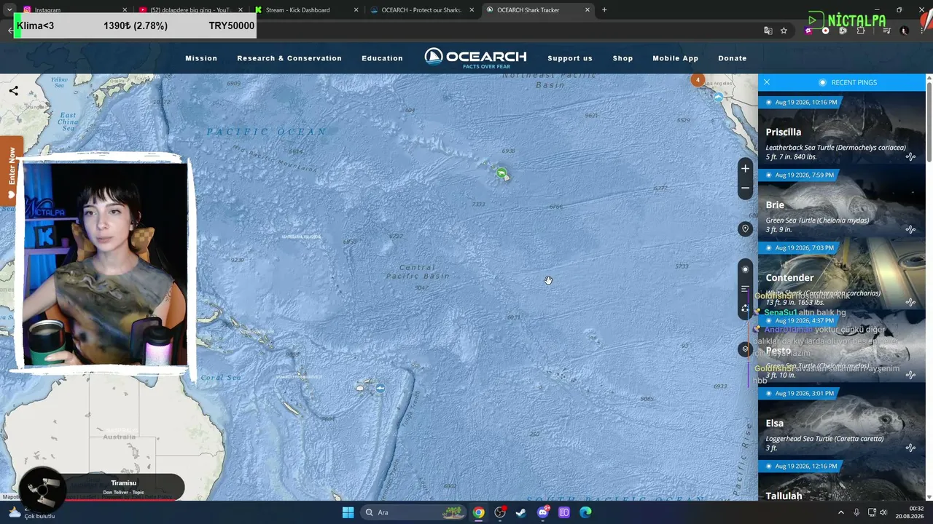This screenshot has height=524, width=933.
Task: Click the RECENT PINGS header title
Action: [x=854, y=82]
